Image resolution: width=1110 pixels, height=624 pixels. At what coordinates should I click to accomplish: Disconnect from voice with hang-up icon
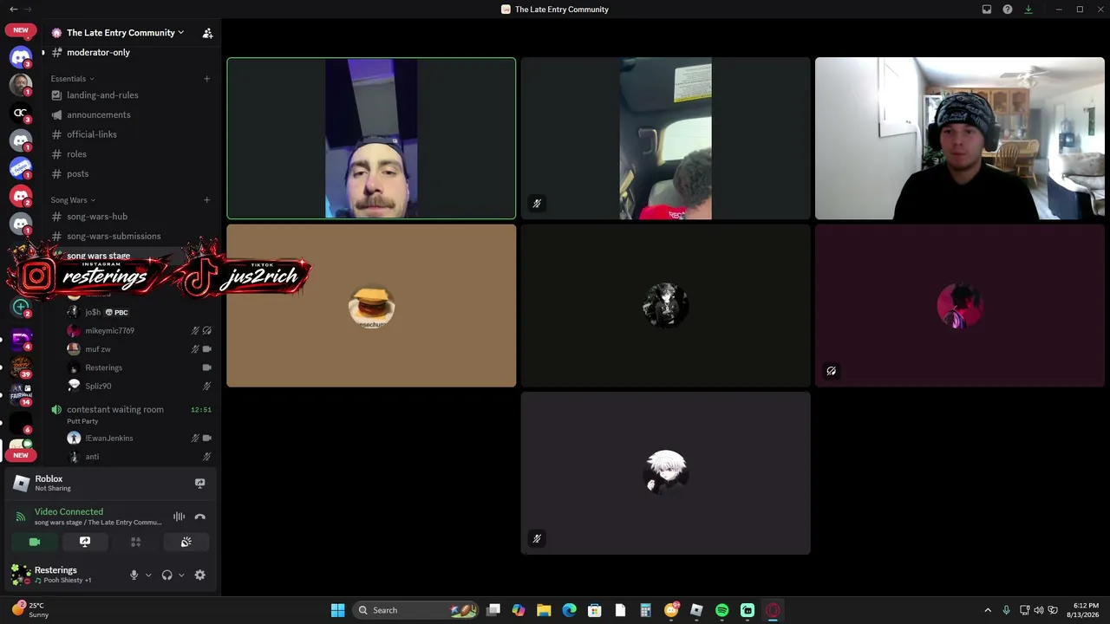pos(199,517)
